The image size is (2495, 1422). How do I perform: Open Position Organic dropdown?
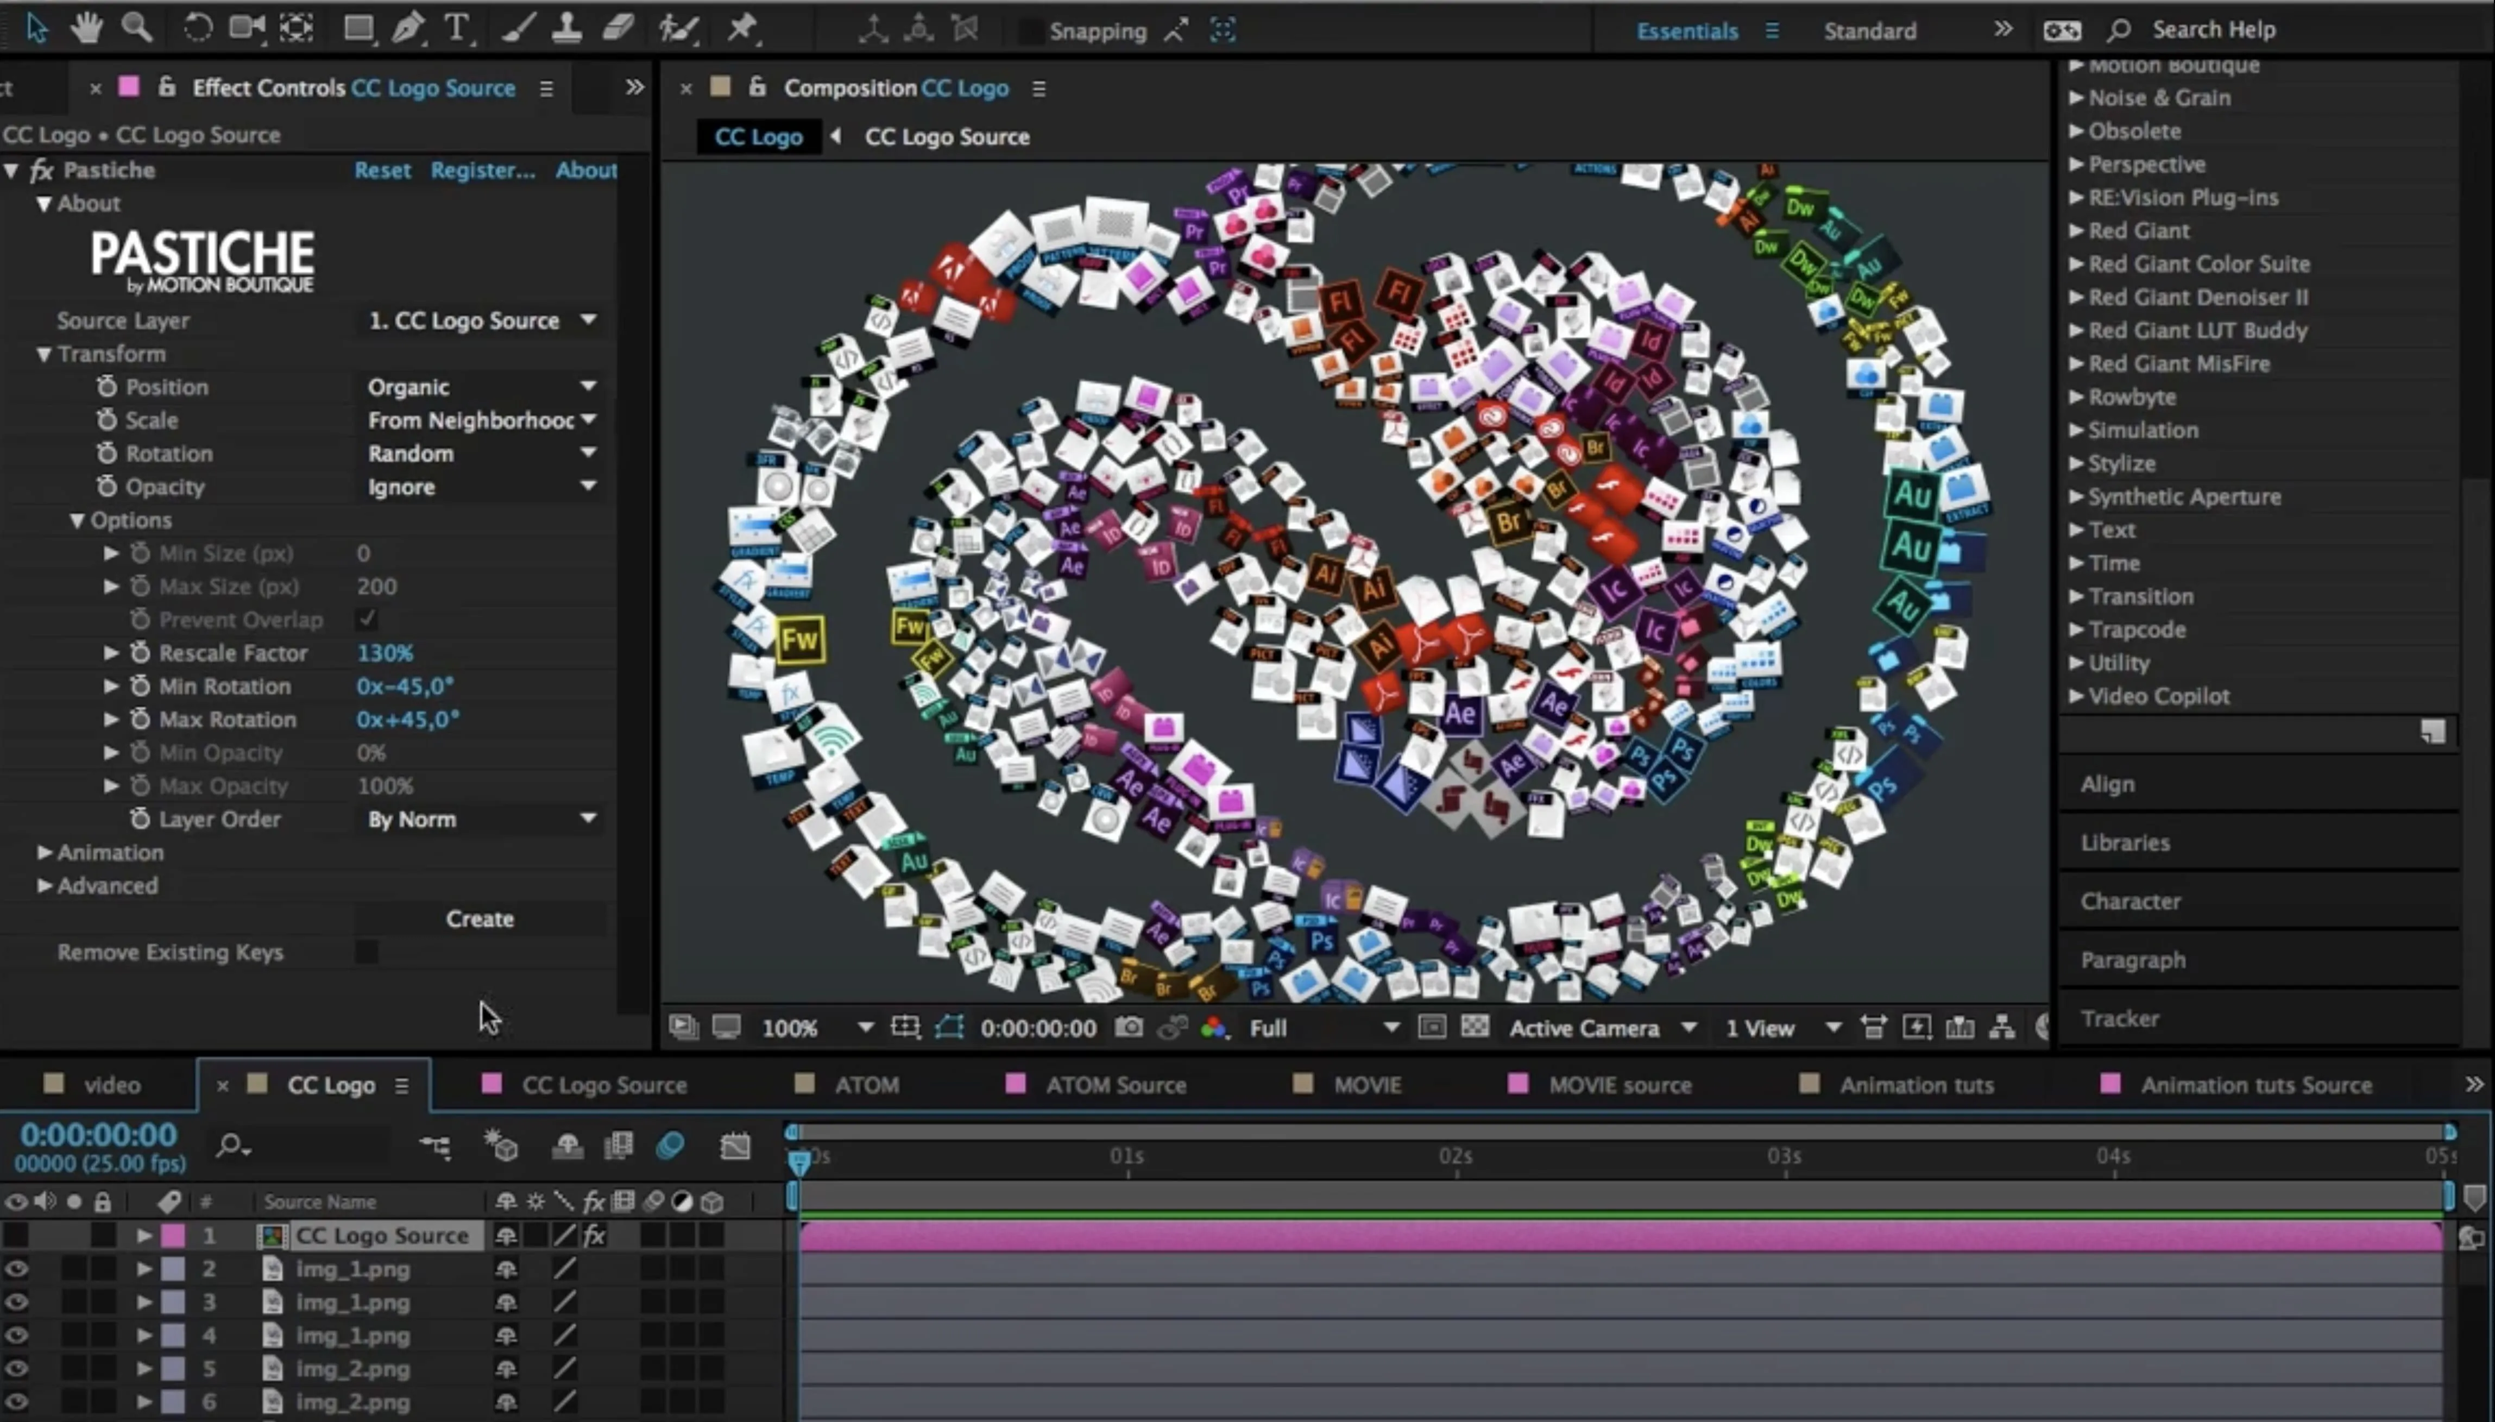pyautogui.click(x=481, y=387)
